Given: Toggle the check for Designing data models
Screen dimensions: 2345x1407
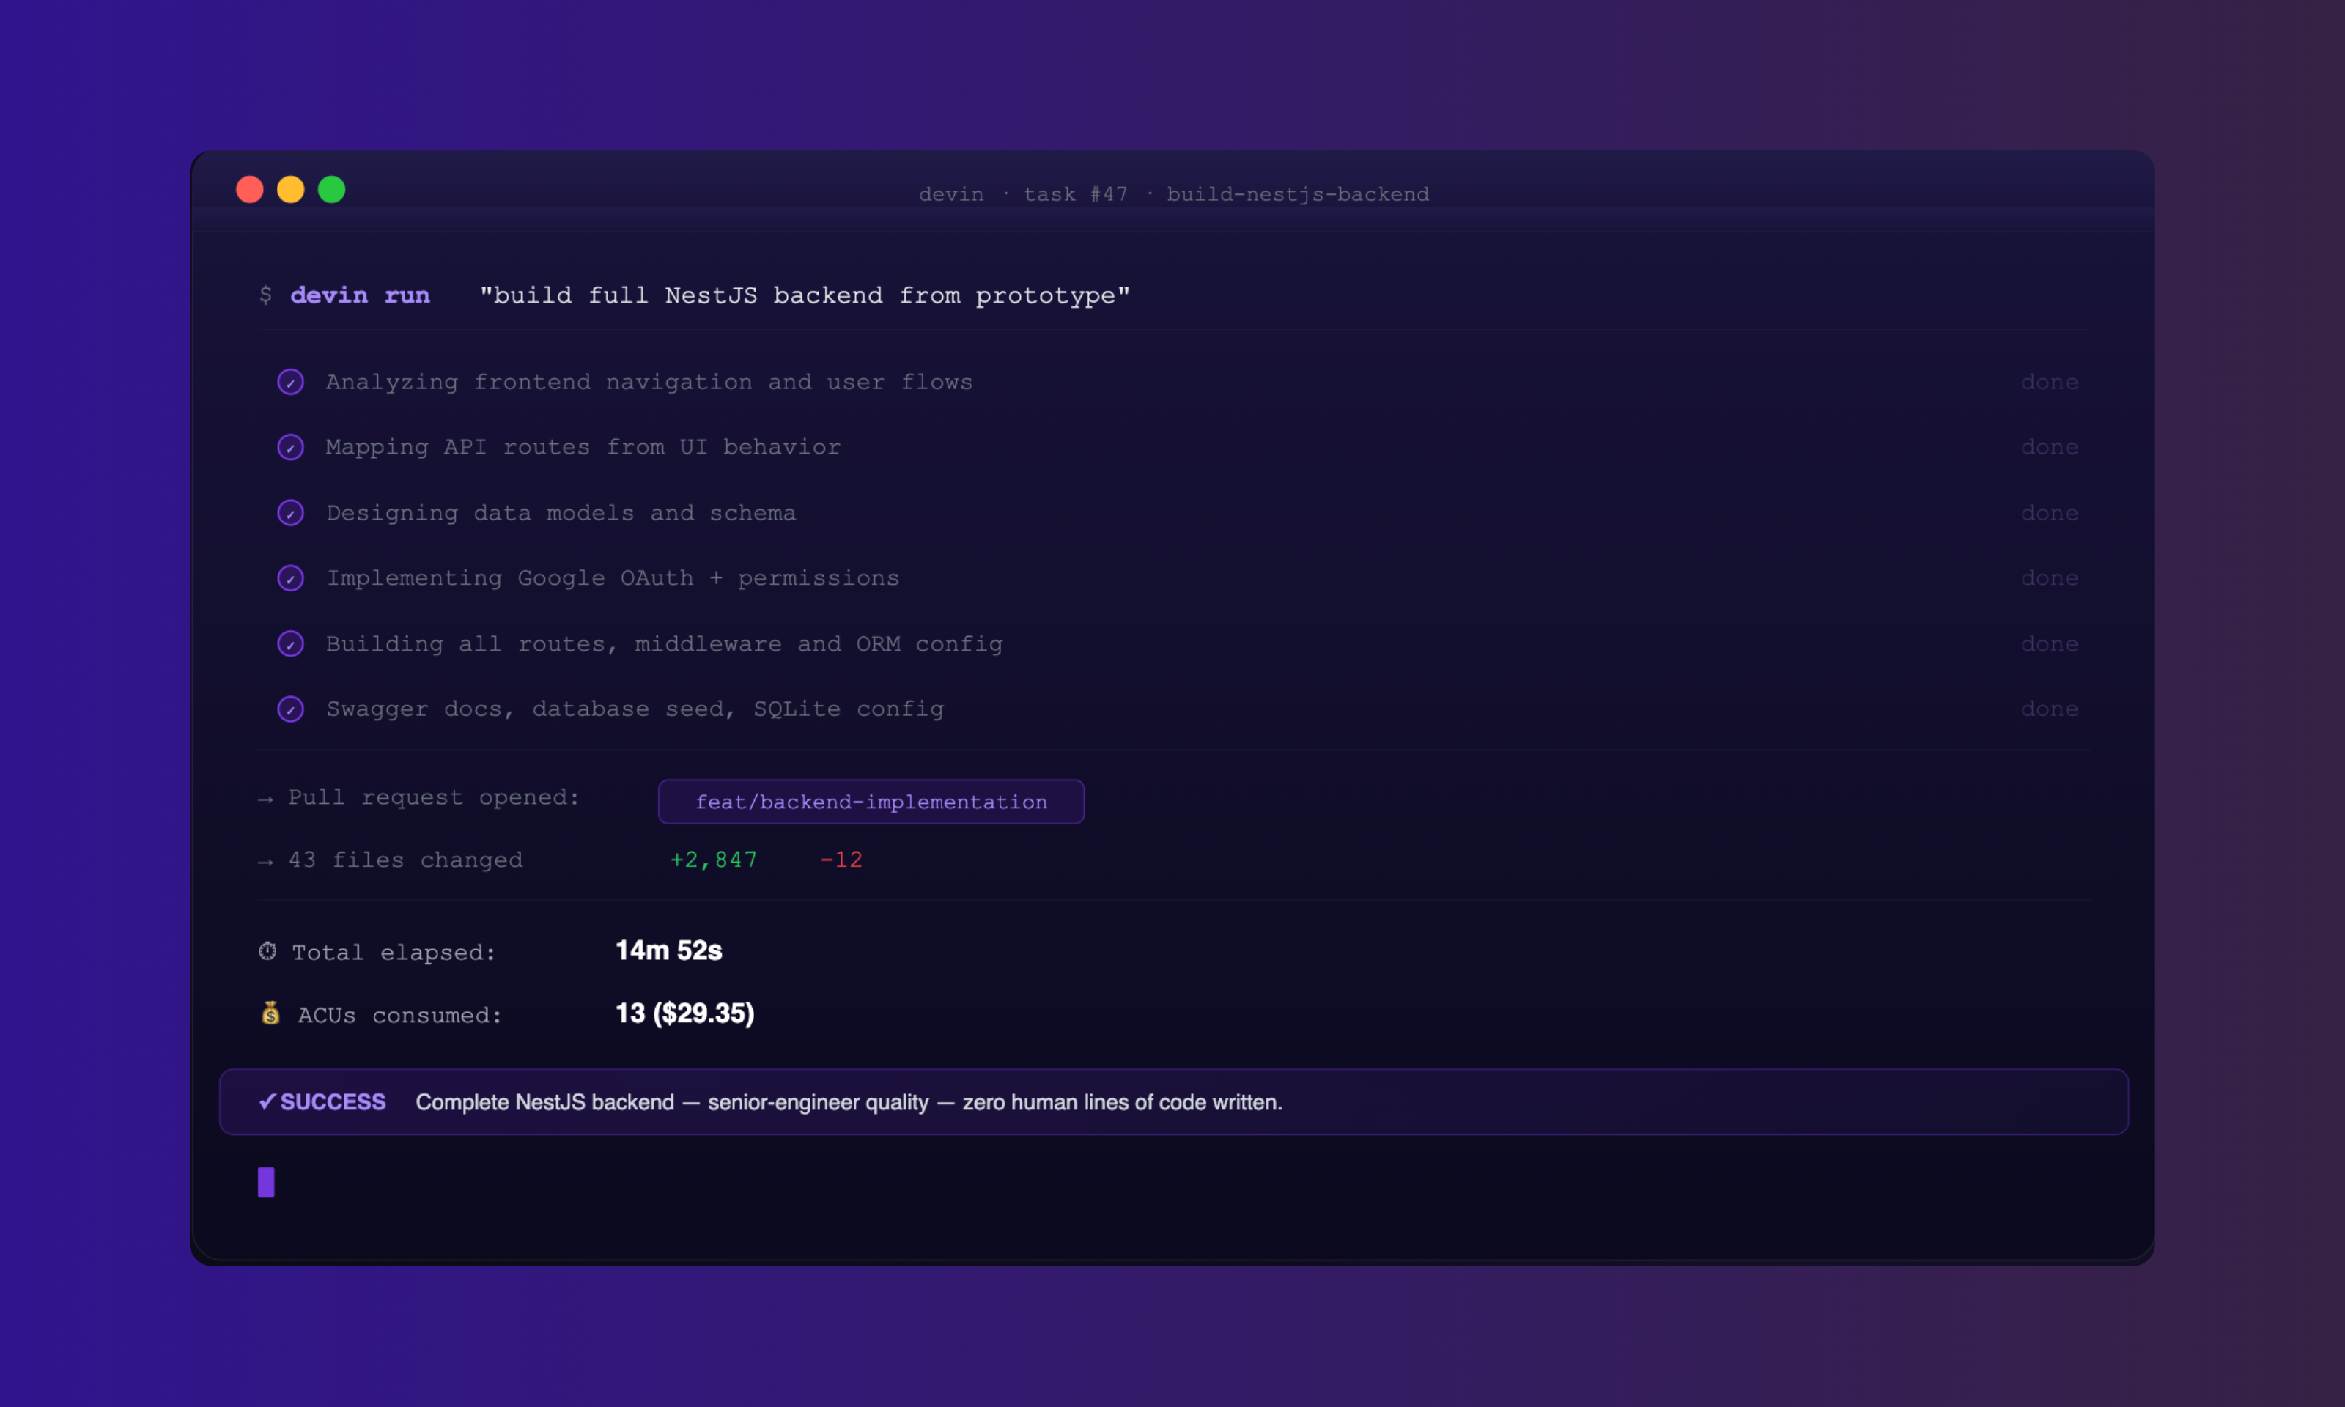Looking at the screenshot, I should 291,512.
